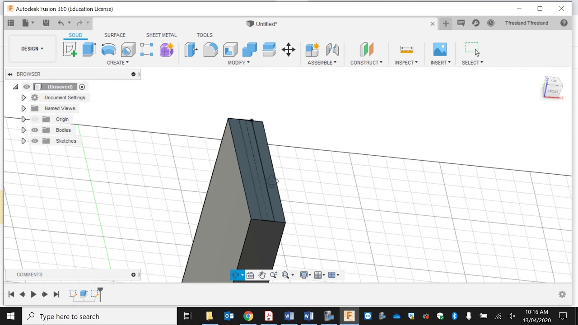
Task: Collapse the Unsaved root component
Action: pyautogui.click(x=16, y=87)
